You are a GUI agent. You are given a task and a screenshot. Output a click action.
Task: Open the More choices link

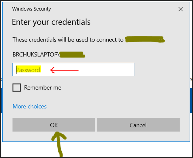[30, 106]
